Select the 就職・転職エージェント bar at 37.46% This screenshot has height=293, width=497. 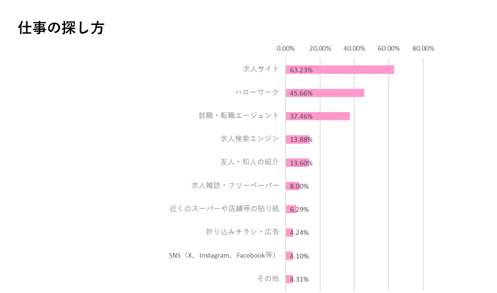(x=317, y=116)
